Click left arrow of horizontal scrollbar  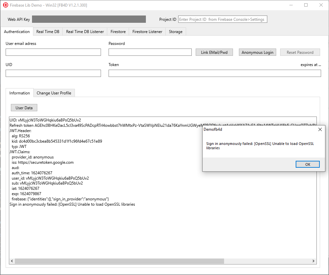tap(12, 261)
